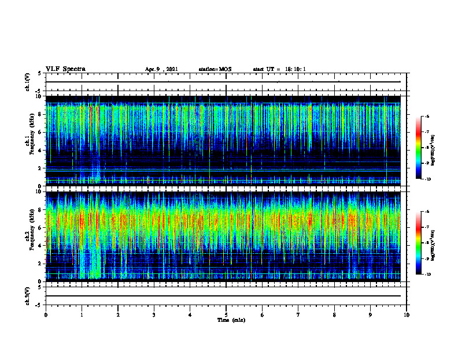The height and width of the screenshot is (353, 458).
Task: Click the "ch.1(V)" axis label
Action: [x=27, y=82]
